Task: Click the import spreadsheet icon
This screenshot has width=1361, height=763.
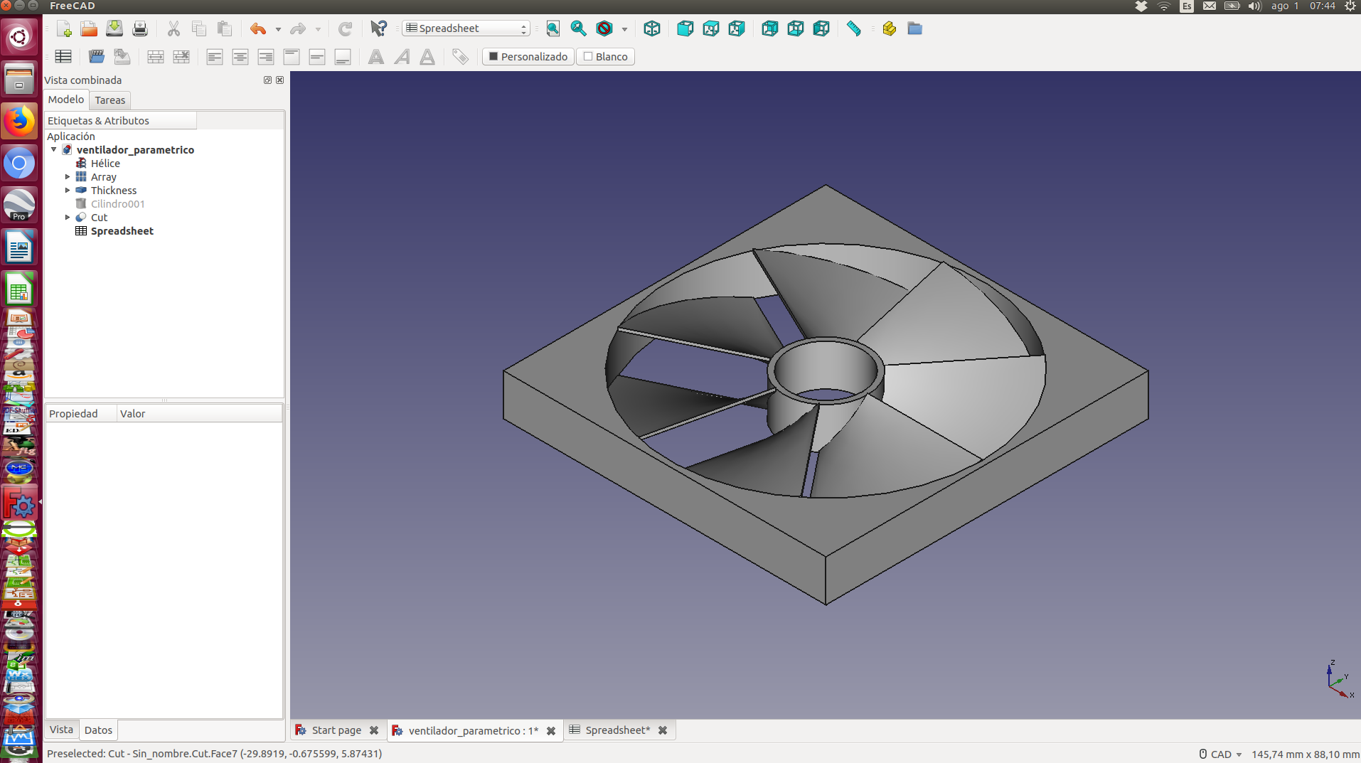Action: pos(97,57)
